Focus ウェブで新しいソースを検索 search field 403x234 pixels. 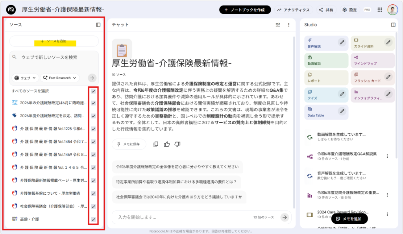point(54,57)
